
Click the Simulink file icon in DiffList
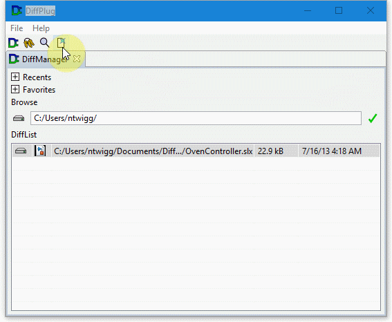click(40, 151)
